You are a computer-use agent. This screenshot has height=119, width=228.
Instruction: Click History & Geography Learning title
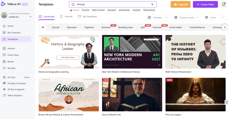(54, 72)
